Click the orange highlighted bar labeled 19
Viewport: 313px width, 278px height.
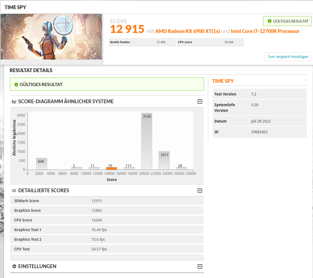click(x=111, y=168)
